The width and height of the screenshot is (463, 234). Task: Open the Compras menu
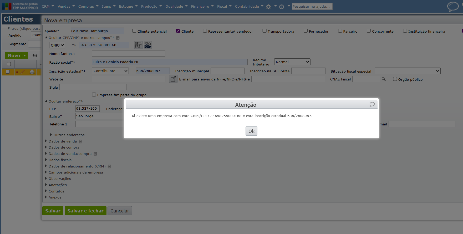coord(88,6)
